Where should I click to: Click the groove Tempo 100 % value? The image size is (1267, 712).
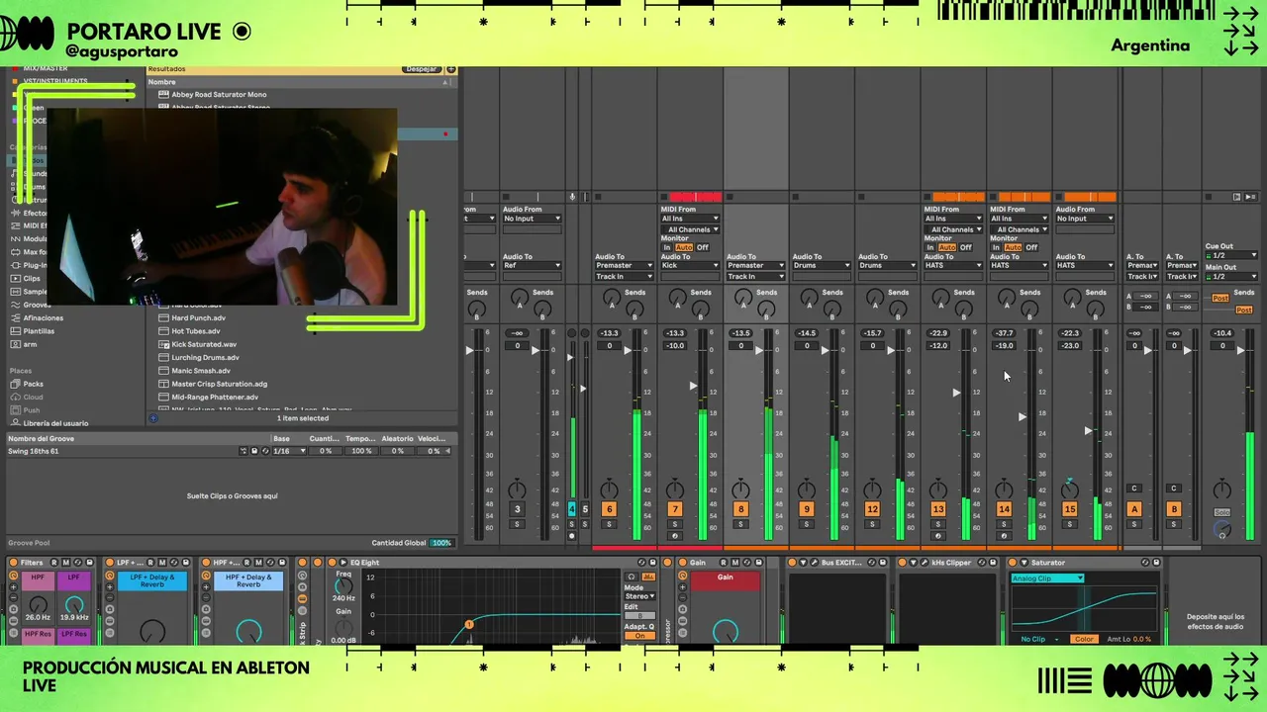point(362,451)
